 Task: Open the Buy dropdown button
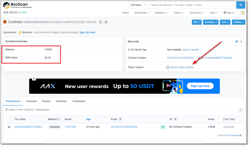[x=197, y=22]
